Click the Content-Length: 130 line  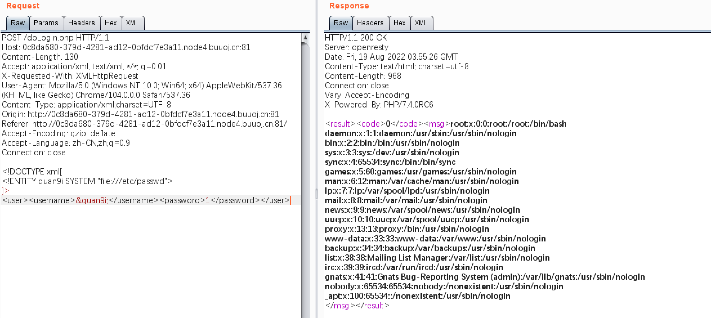click(40, 57)
